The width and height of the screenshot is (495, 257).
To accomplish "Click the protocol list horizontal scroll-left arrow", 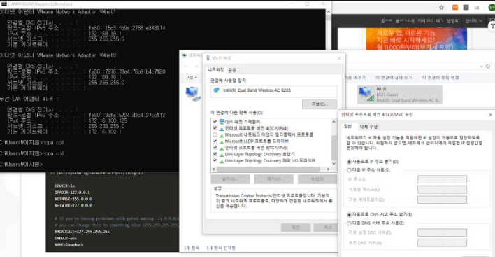I will (x=214, y=169).
